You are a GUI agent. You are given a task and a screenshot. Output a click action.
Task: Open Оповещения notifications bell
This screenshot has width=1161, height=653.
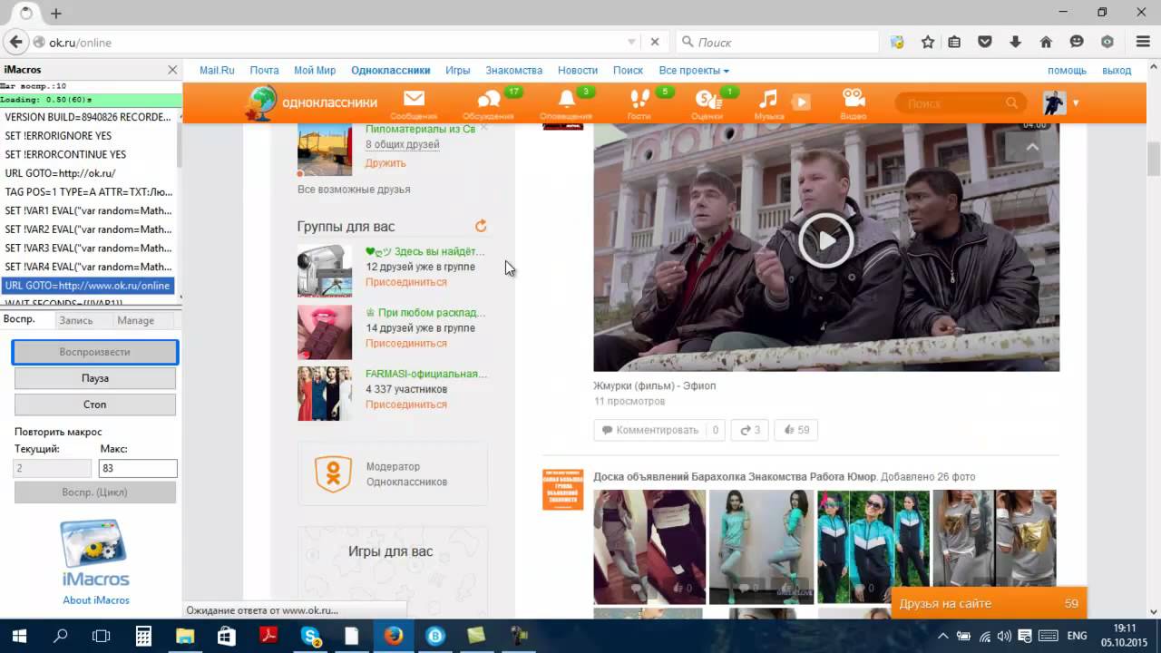pyautogui.click(x=566, y=104)
